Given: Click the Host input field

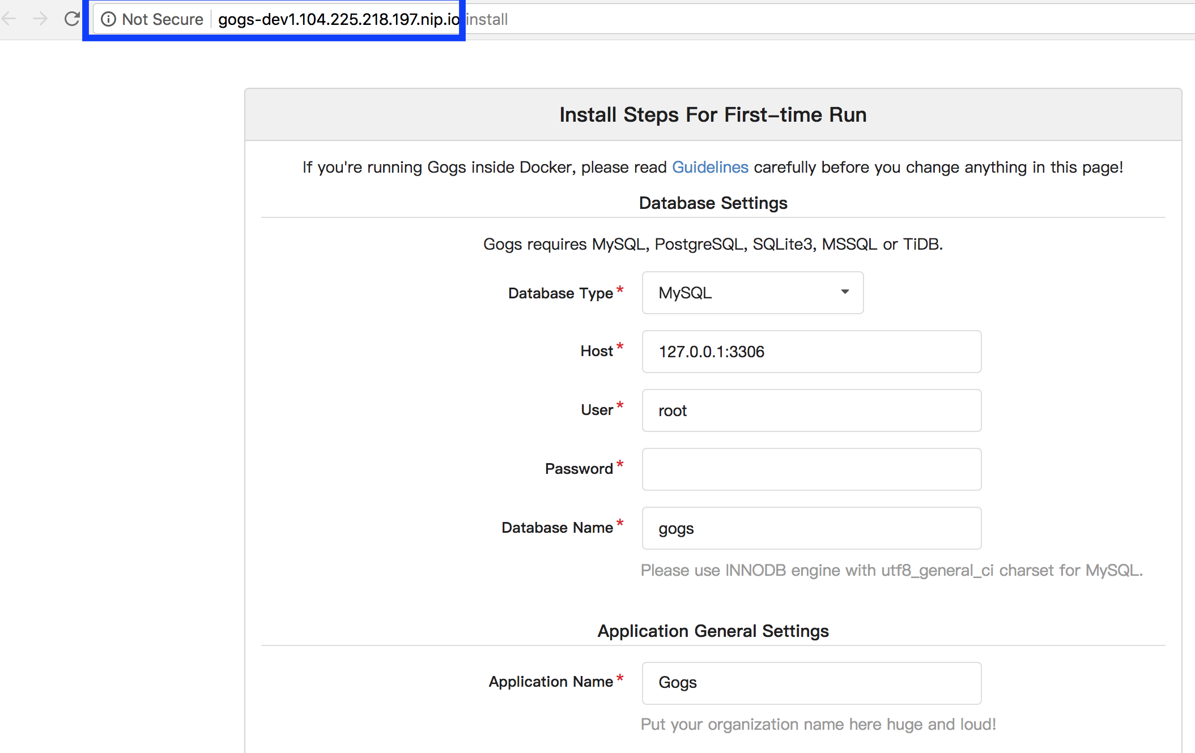Looking at the screenshot, I should (x=811, y=352).
